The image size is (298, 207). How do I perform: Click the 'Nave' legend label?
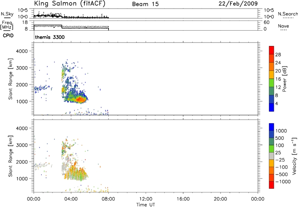click(283, 26)
